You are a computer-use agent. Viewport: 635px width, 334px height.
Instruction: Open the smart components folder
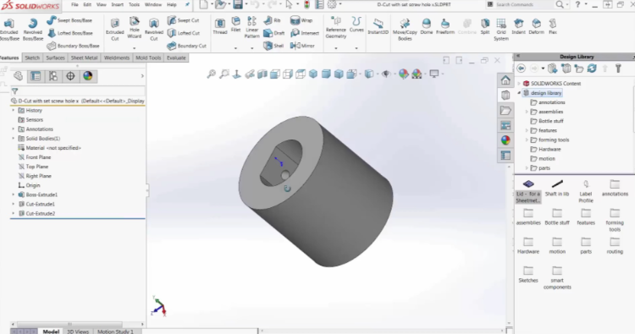coord(557,277)
